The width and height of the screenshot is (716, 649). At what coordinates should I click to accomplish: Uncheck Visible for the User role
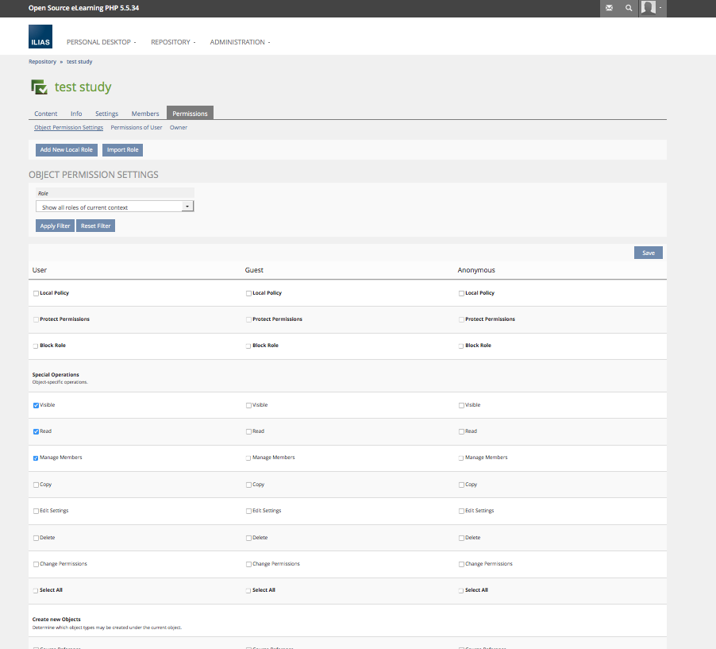point(36,405)
